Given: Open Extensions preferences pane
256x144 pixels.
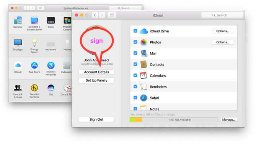Looking at the screenshot, I should (67, 67).
